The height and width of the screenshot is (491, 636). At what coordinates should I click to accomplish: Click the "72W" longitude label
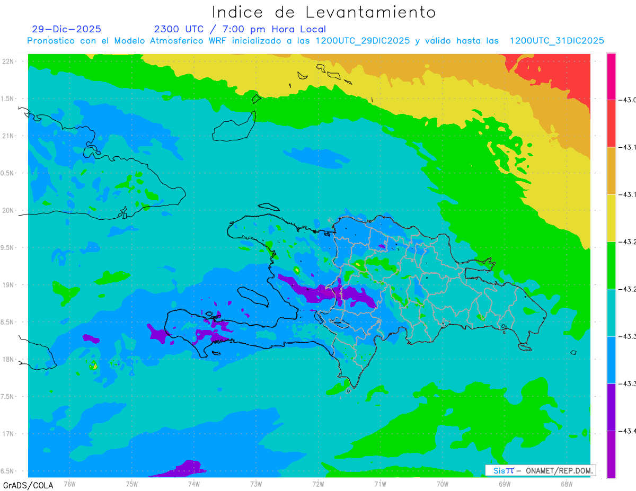318,484
